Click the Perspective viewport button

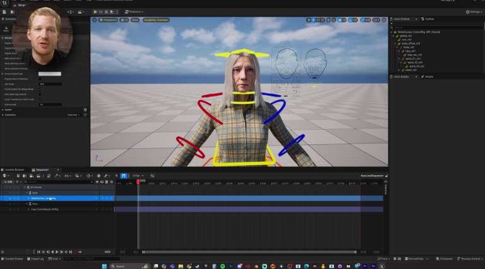click(108, 20)
